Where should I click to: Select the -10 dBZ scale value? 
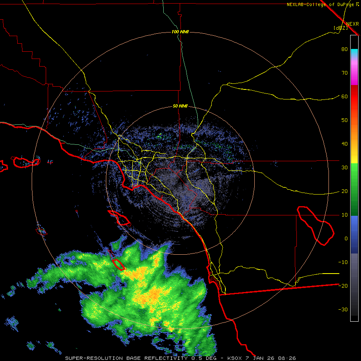point(343,262)
